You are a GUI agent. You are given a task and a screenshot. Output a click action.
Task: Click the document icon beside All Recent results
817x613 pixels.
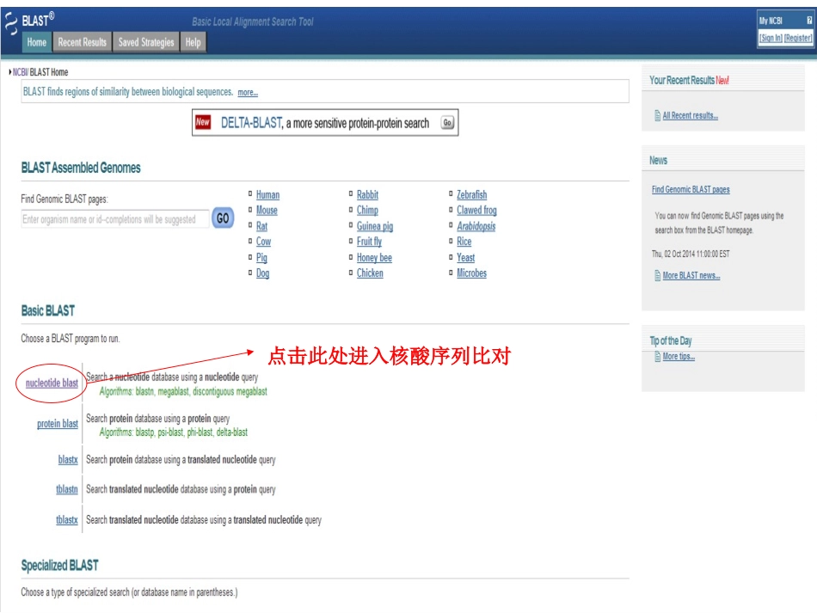[x=658, y=115]
